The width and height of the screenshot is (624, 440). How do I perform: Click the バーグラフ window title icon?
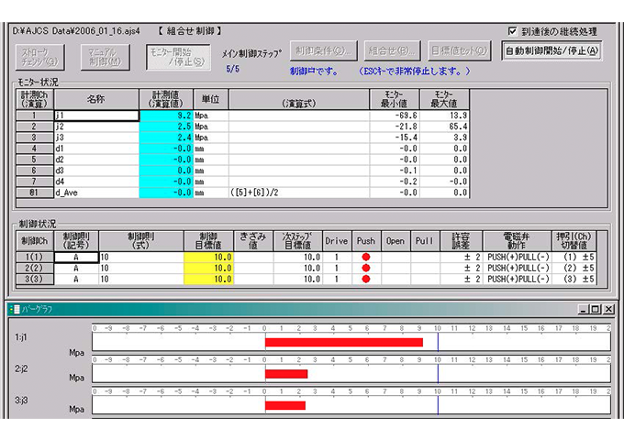pyautogui.click(x=15, y=309)
